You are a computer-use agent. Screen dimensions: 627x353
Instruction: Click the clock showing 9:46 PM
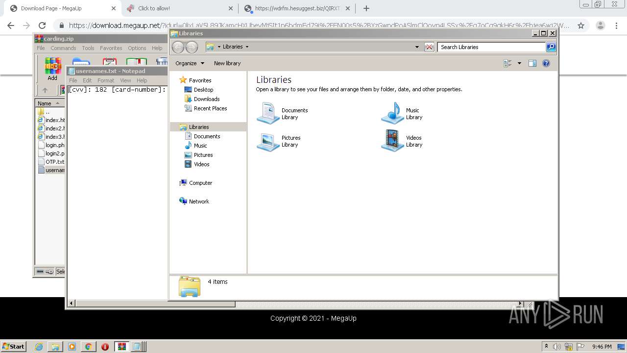(602, 347)
